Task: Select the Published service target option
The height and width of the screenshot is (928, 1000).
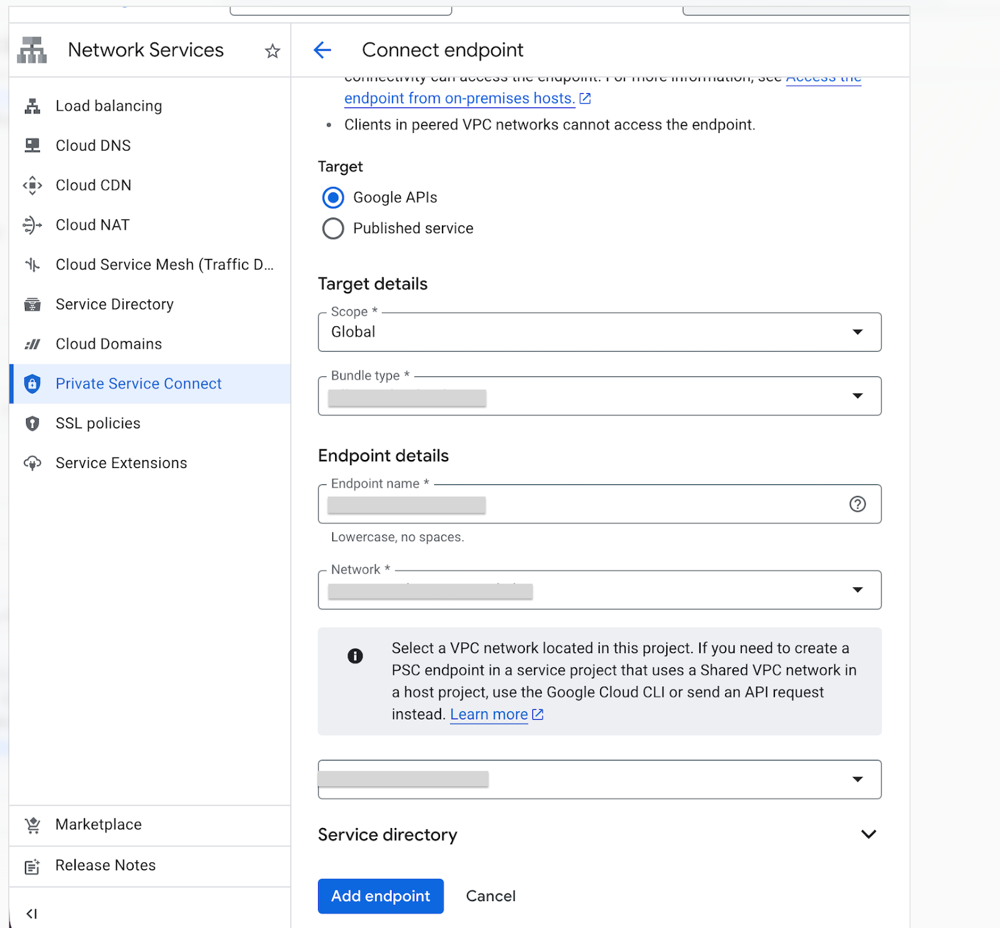Action: [333, 229]
